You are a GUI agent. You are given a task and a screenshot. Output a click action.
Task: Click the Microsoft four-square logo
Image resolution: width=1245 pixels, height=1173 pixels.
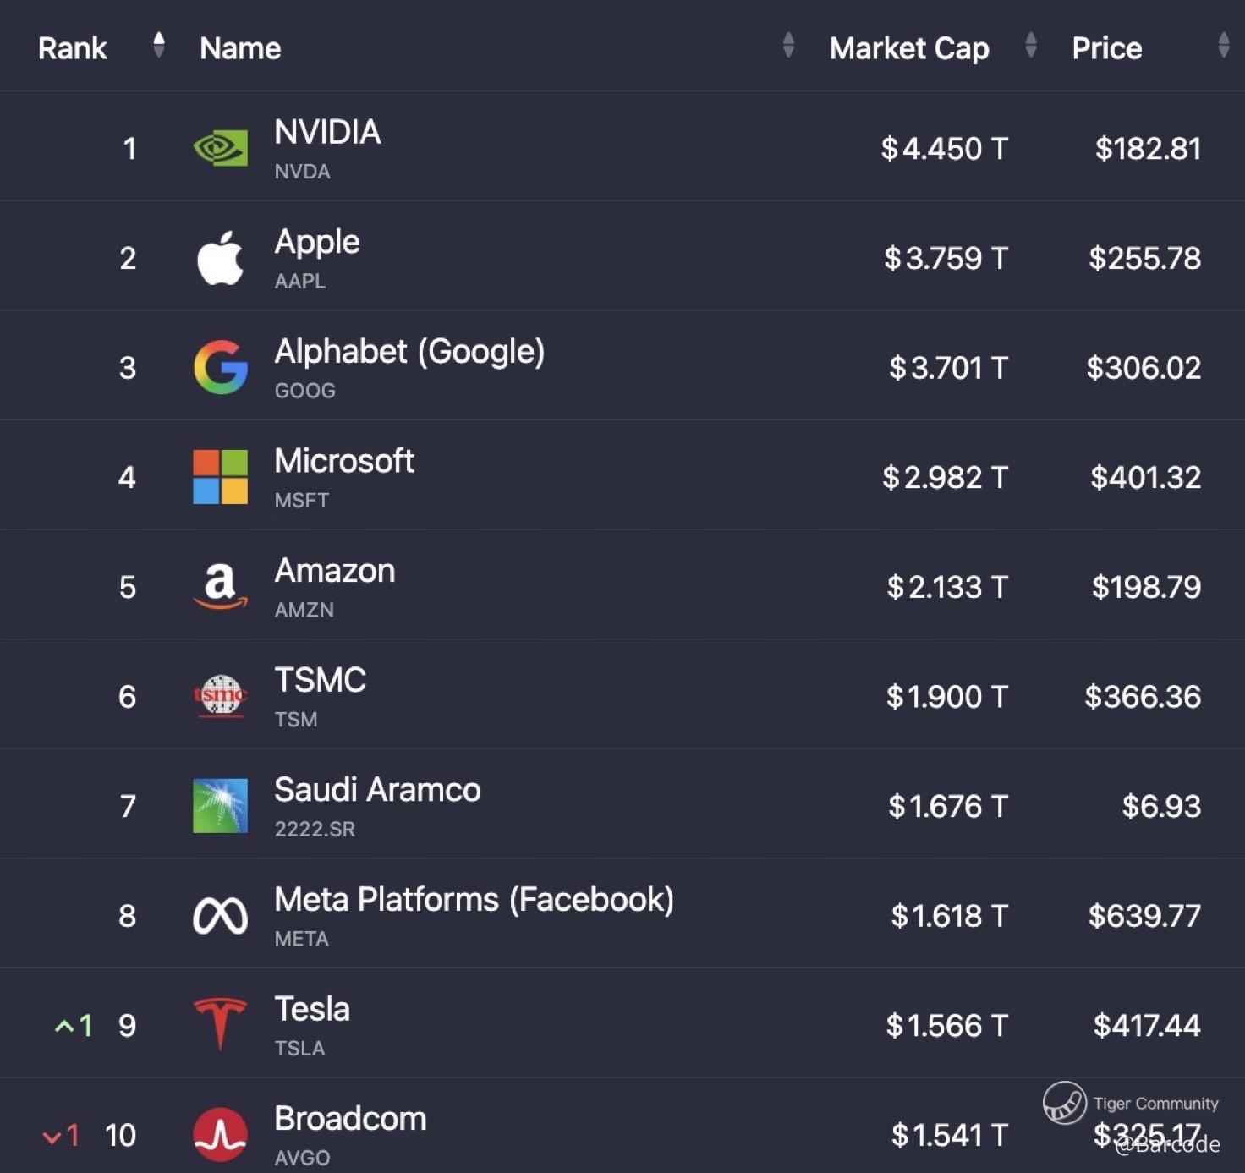click(x=220, y=477)
